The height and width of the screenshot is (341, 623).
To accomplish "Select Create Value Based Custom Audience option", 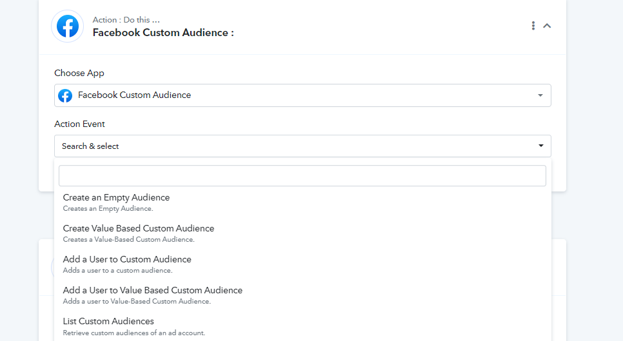I will click(x=302, y=233).
